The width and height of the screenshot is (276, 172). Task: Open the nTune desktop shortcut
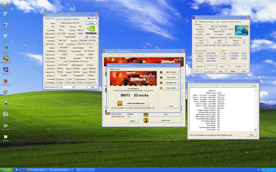(6, 115)
